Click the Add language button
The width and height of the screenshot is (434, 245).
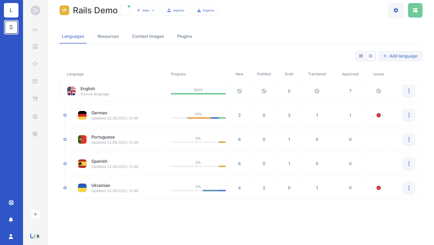pos(400,56)
